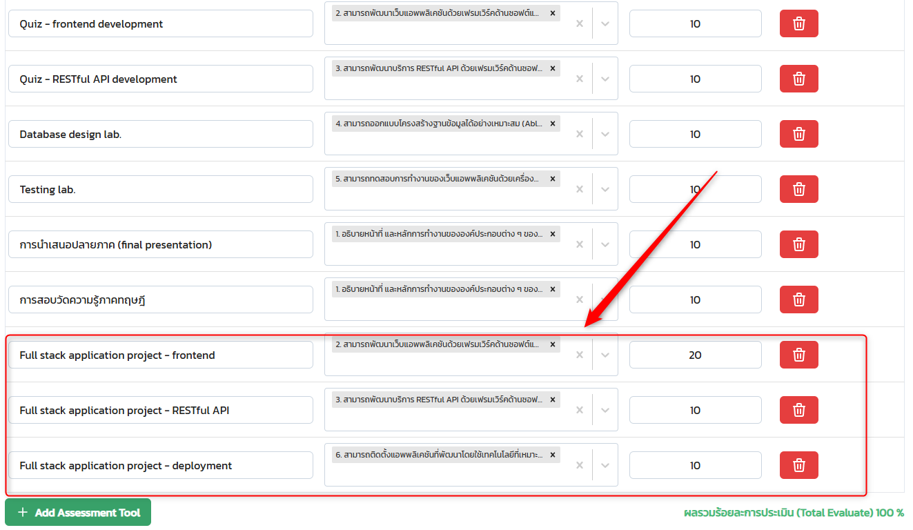
Task: Expand outcome dropdown for Quiz - frontend development
Action: tap(605, 24)
